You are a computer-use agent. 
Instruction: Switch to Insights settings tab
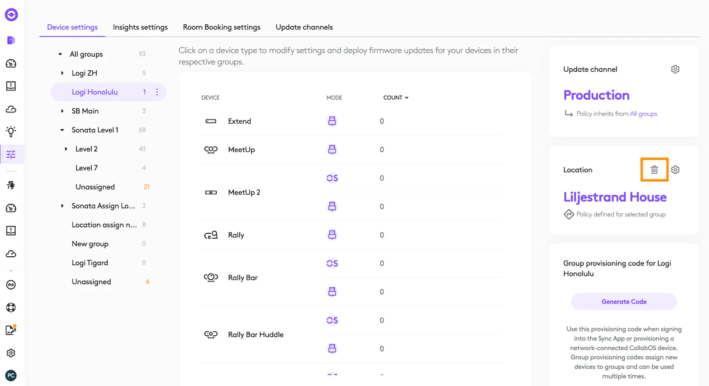click(140, 27)
